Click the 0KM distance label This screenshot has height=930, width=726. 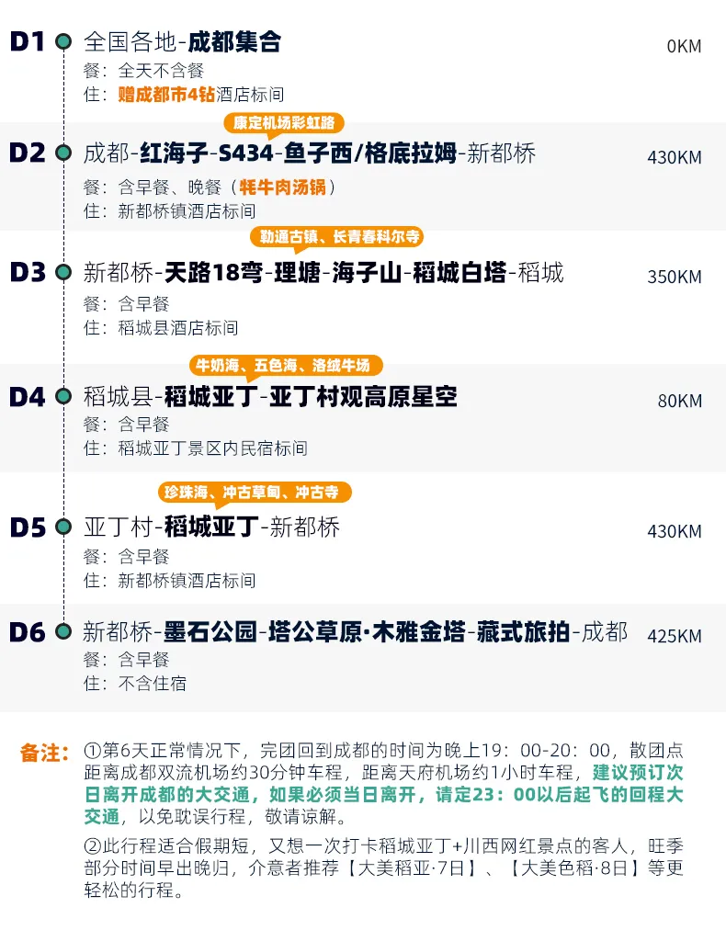coord(684,46)
